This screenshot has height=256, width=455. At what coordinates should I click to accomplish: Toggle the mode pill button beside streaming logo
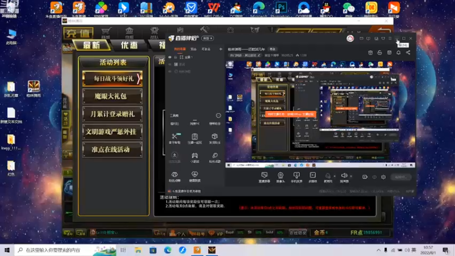pyautogui.click(x=208, y=38)
